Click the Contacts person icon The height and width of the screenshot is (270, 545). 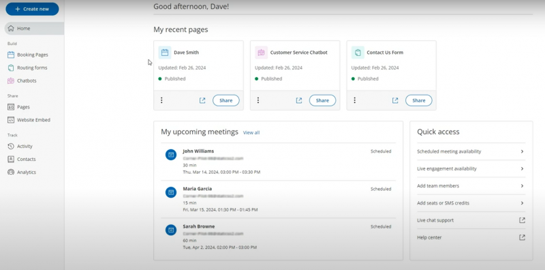[11, 160]
